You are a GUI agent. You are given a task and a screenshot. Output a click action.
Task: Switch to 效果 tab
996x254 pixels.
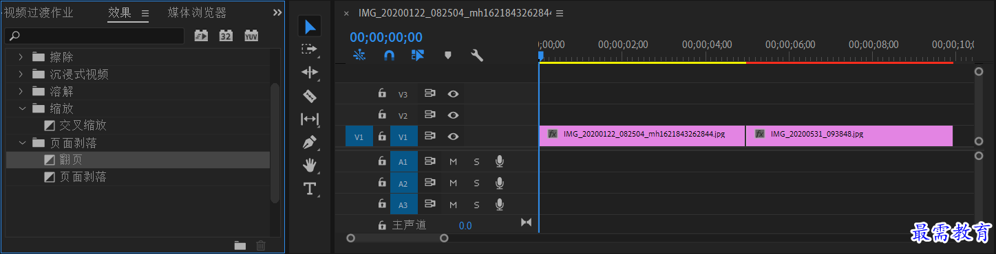click(x=120, y=12)
